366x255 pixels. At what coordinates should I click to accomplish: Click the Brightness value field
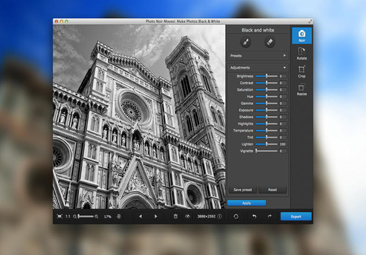[283, 76]
